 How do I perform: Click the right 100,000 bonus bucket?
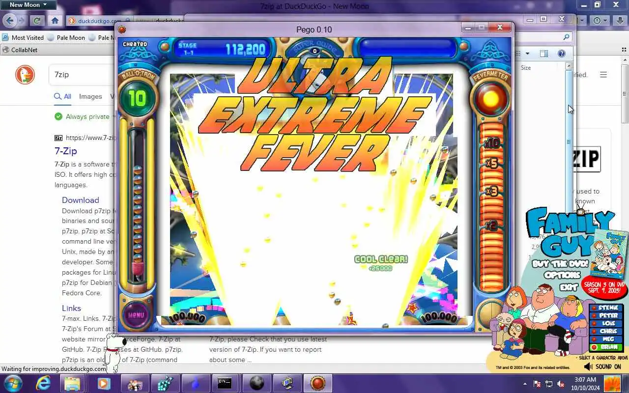[439, 318]
